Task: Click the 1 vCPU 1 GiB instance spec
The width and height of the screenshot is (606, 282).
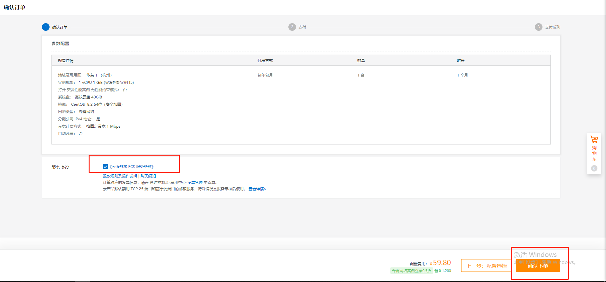Action: (106, 83)
